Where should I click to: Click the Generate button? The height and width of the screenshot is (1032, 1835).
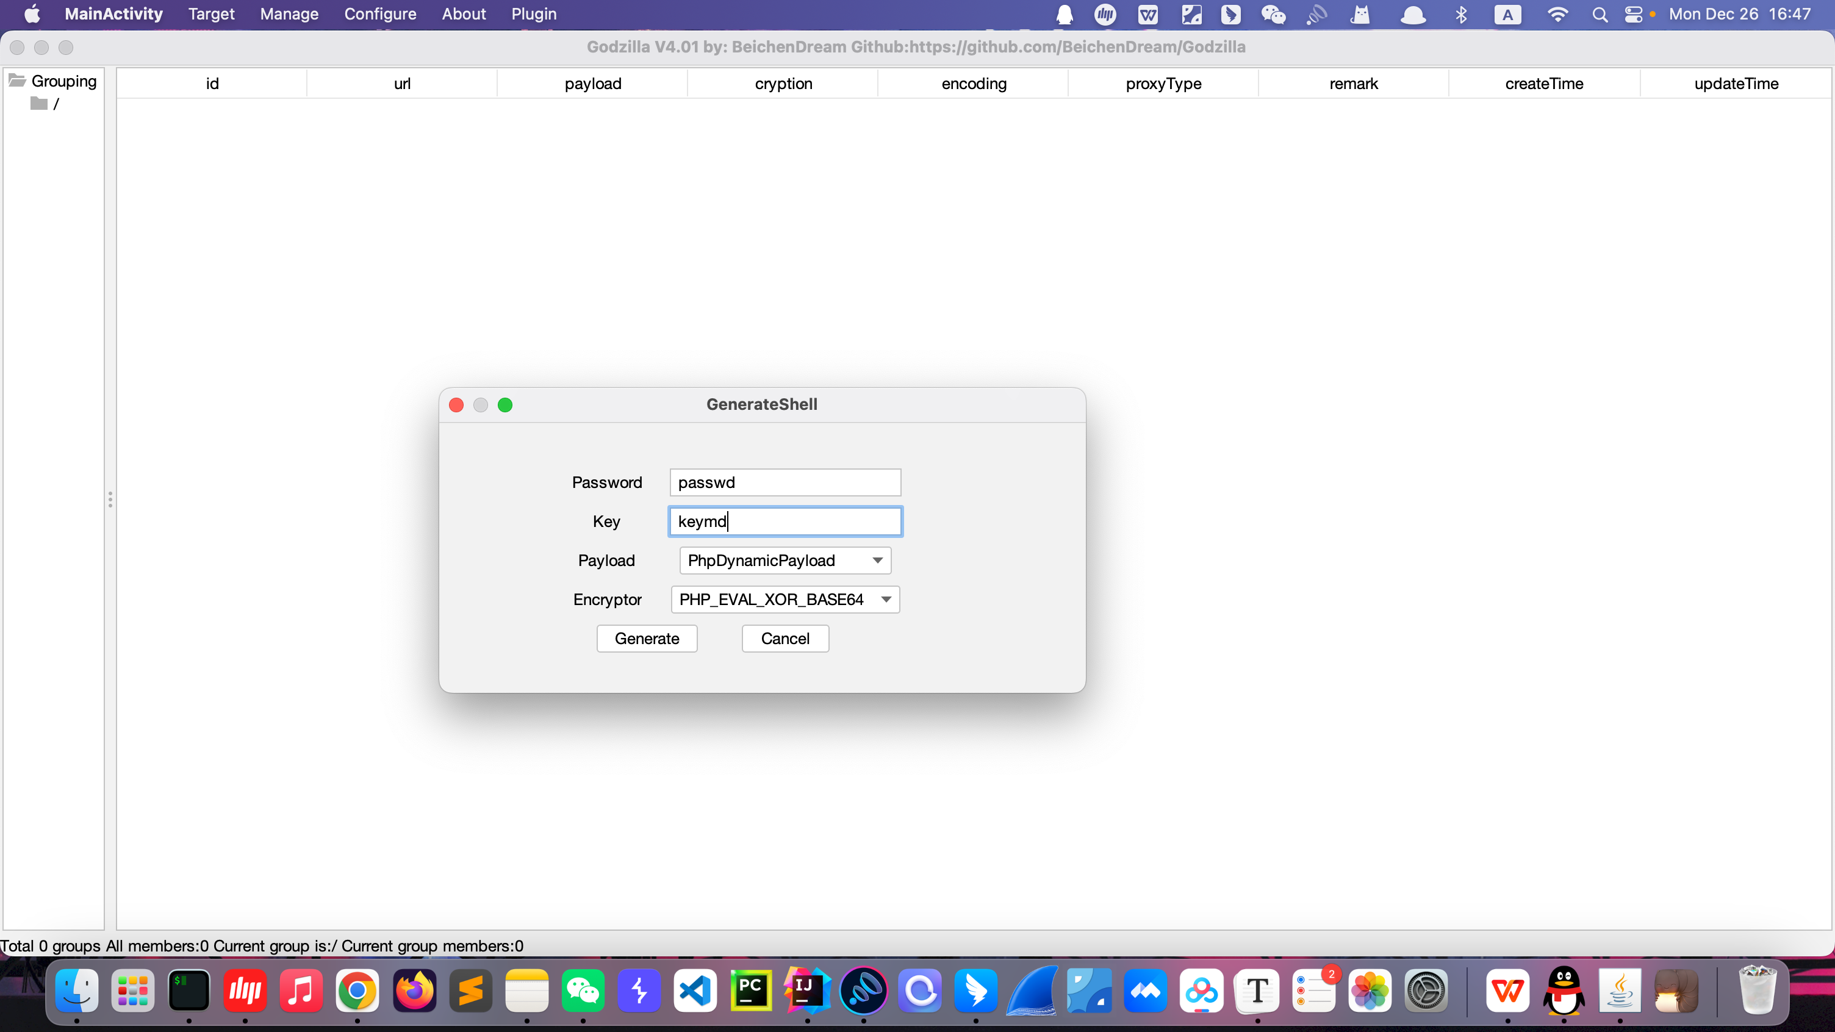(647, 638)
